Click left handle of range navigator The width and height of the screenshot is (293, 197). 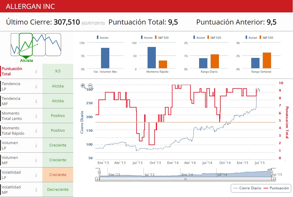100,172
